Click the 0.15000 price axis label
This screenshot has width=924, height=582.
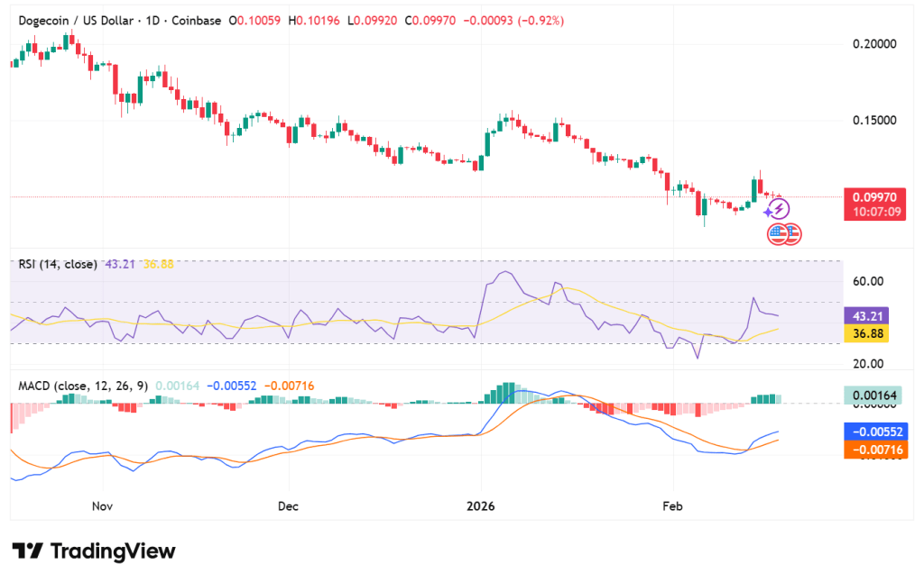(874, 121)
